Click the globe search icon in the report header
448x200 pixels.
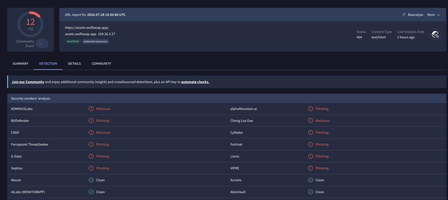tap(435, 35)
